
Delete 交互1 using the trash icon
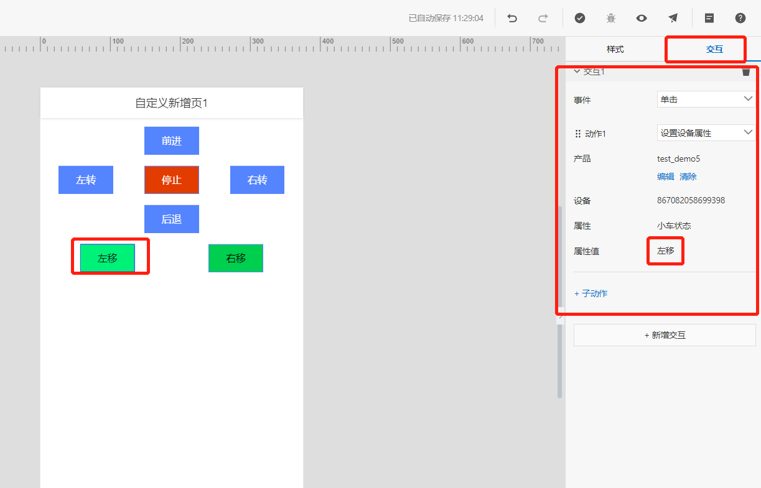click(746, 71)
